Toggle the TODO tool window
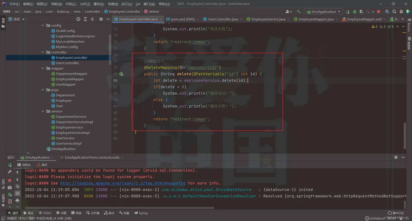412x221 pixels. [45, 213]
